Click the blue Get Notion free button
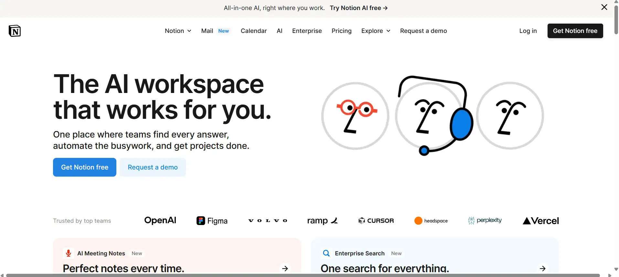The width and height of the screenshot is (619, 277). (85, 167)
